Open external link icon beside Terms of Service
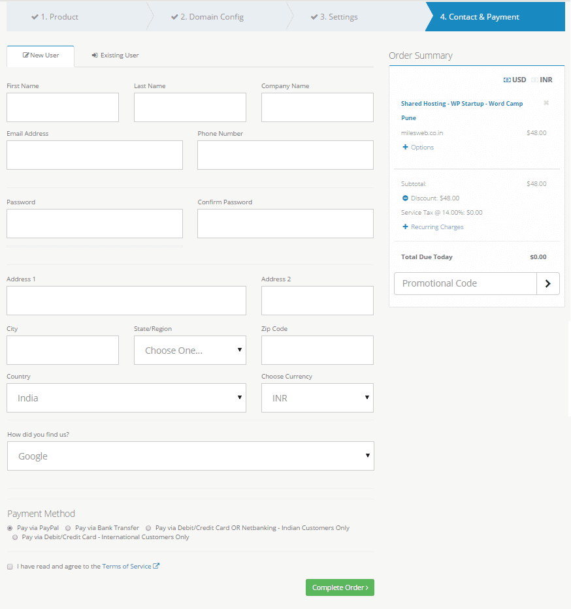Image resolution: width=571 pixels, height=609 pixels. [x=156, y=566]
